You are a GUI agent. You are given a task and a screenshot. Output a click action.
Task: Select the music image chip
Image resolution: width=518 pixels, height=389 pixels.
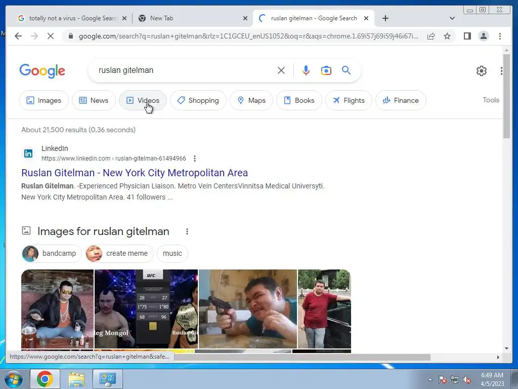point(172,253)
